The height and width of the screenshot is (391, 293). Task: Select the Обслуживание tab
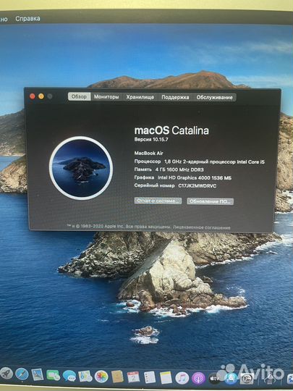215,98
